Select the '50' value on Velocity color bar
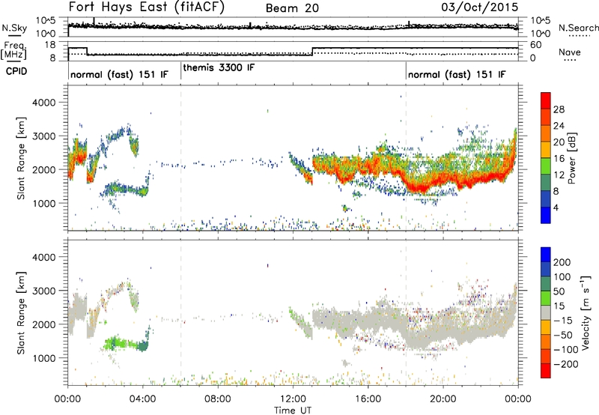 pyautogui.click(x=559, y=291)
